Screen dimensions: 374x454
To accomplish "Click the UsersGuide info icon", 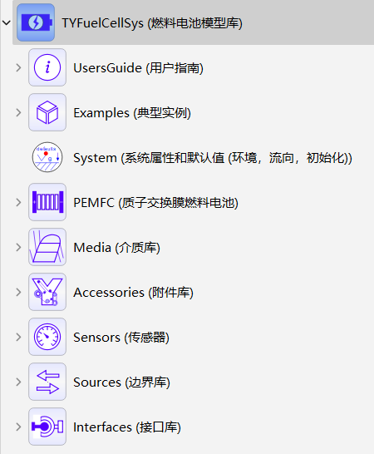I will pyautogui.click(x=47, y=67).
